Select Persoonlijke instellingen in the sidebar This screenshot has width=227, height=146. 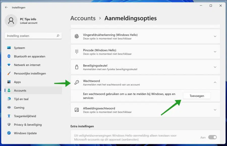(x=33, y=73)
